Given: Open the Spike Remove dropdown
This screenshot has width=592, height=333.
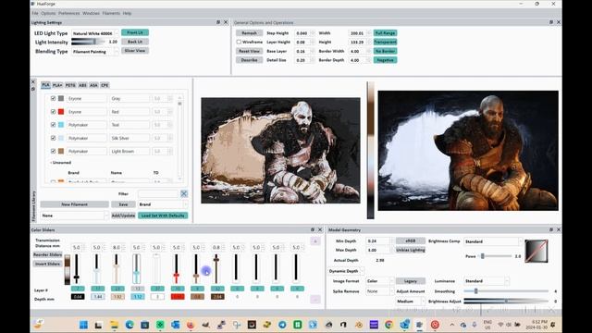Looking at the screenshot, I should pos(379,291).
